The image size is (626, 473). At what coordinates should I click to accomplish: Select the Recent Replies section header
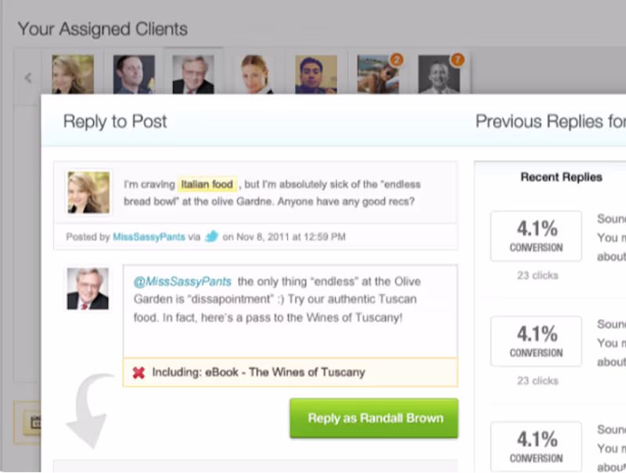(561, 177)
